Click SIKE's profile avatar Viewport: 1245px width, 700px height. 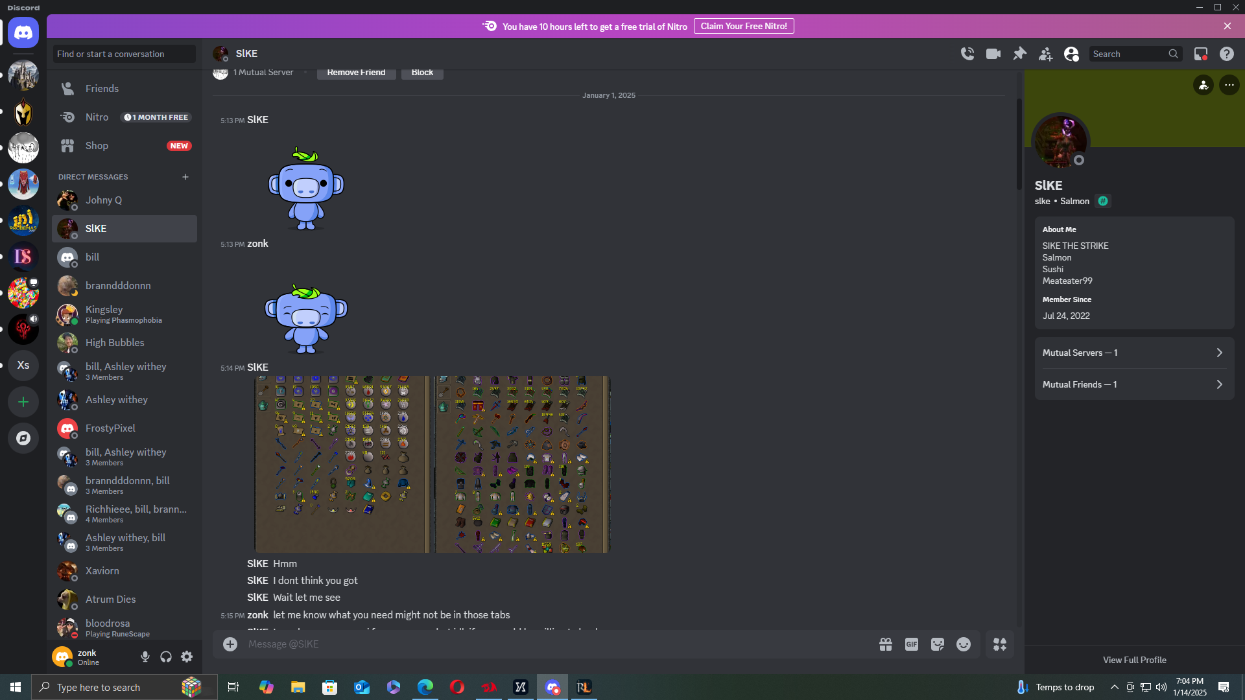[1061, 141]
